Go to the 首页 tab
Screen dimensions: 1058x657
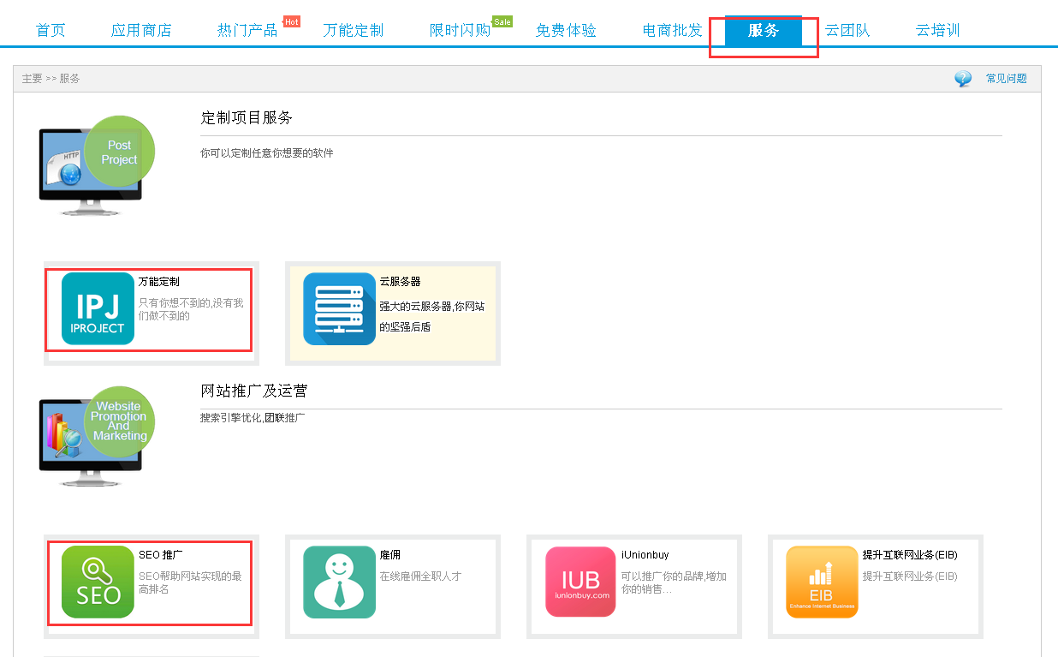[x=51, y=31]
